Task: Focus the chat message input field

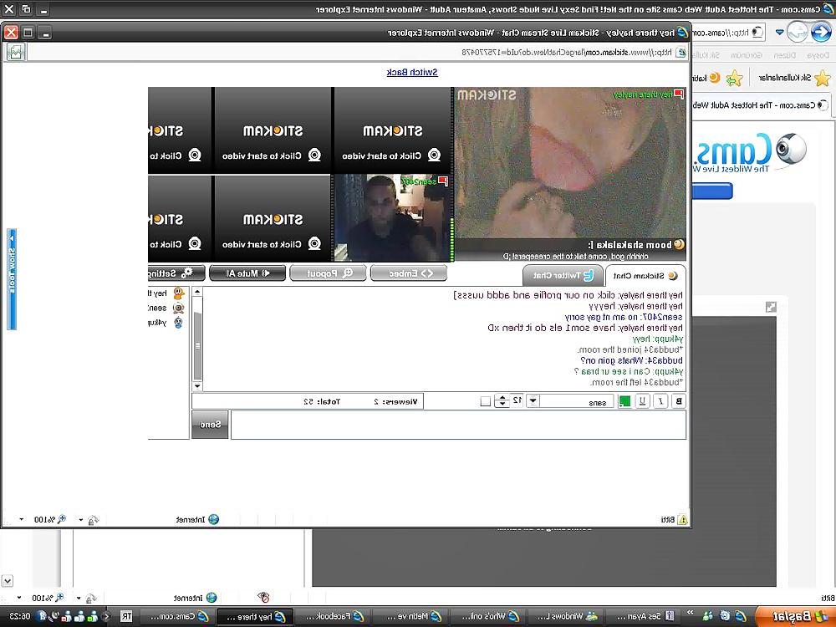Action: click(458, 425)
